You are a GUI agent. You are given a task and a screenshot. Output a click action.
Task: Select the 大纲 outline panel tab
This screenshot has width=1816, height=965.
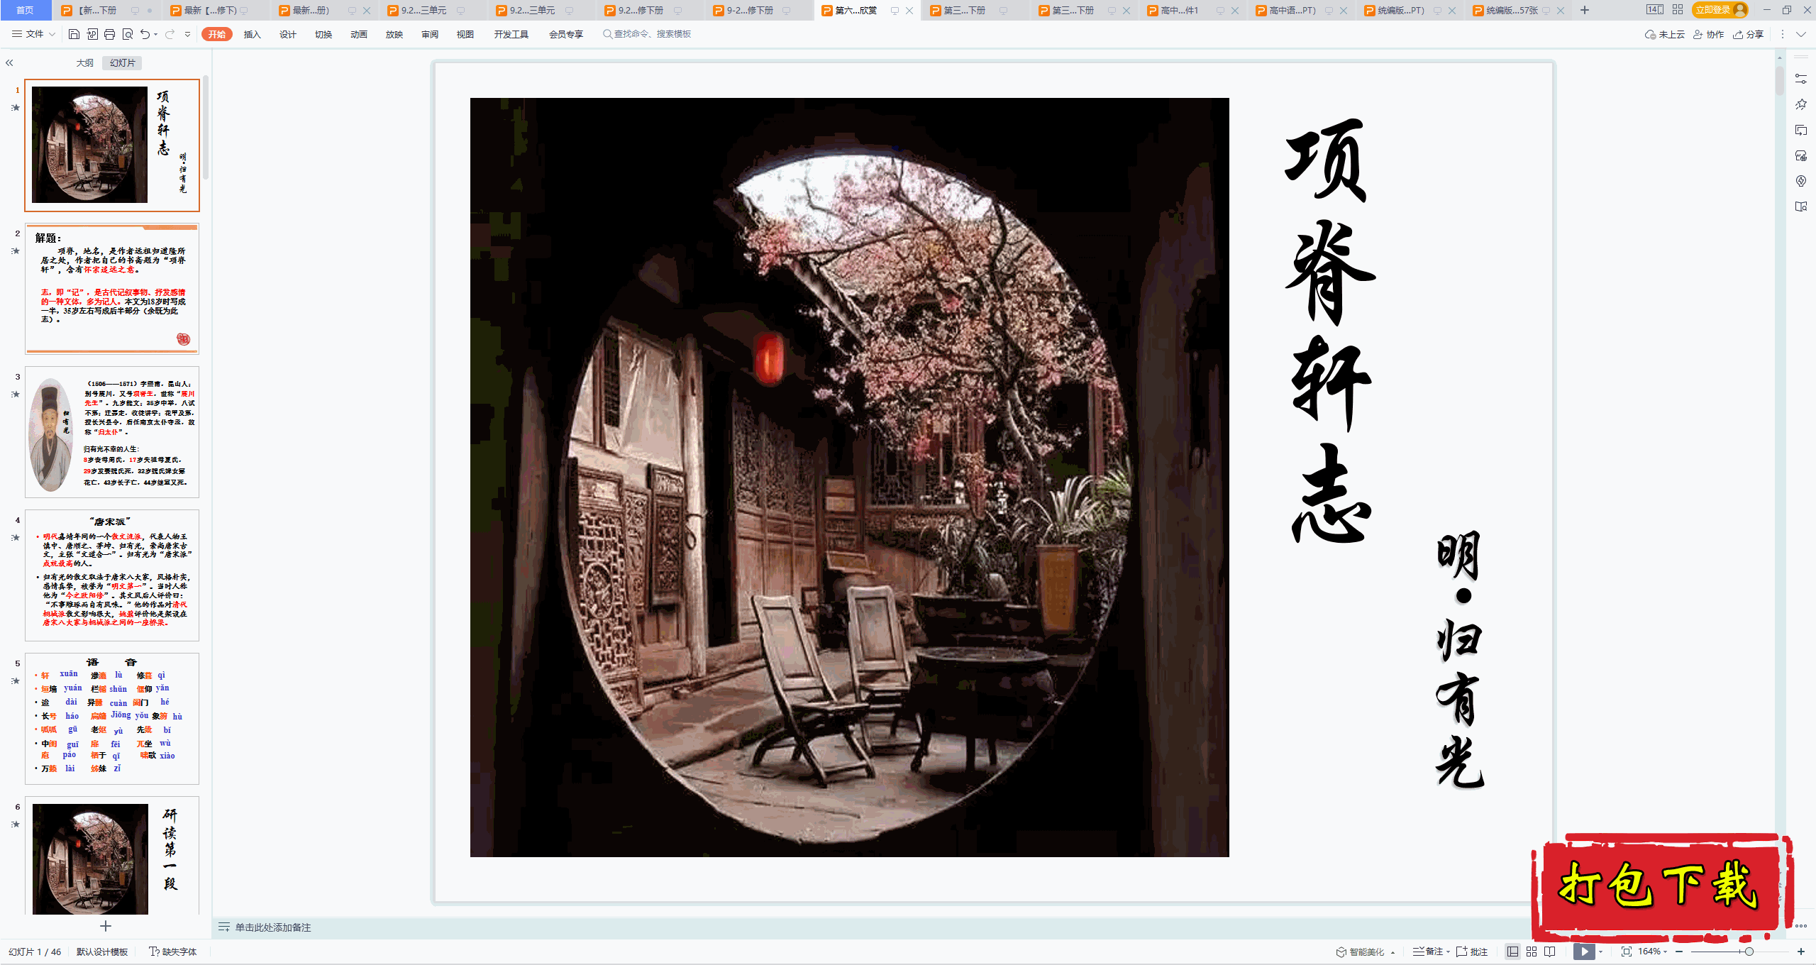click(85, 63)
